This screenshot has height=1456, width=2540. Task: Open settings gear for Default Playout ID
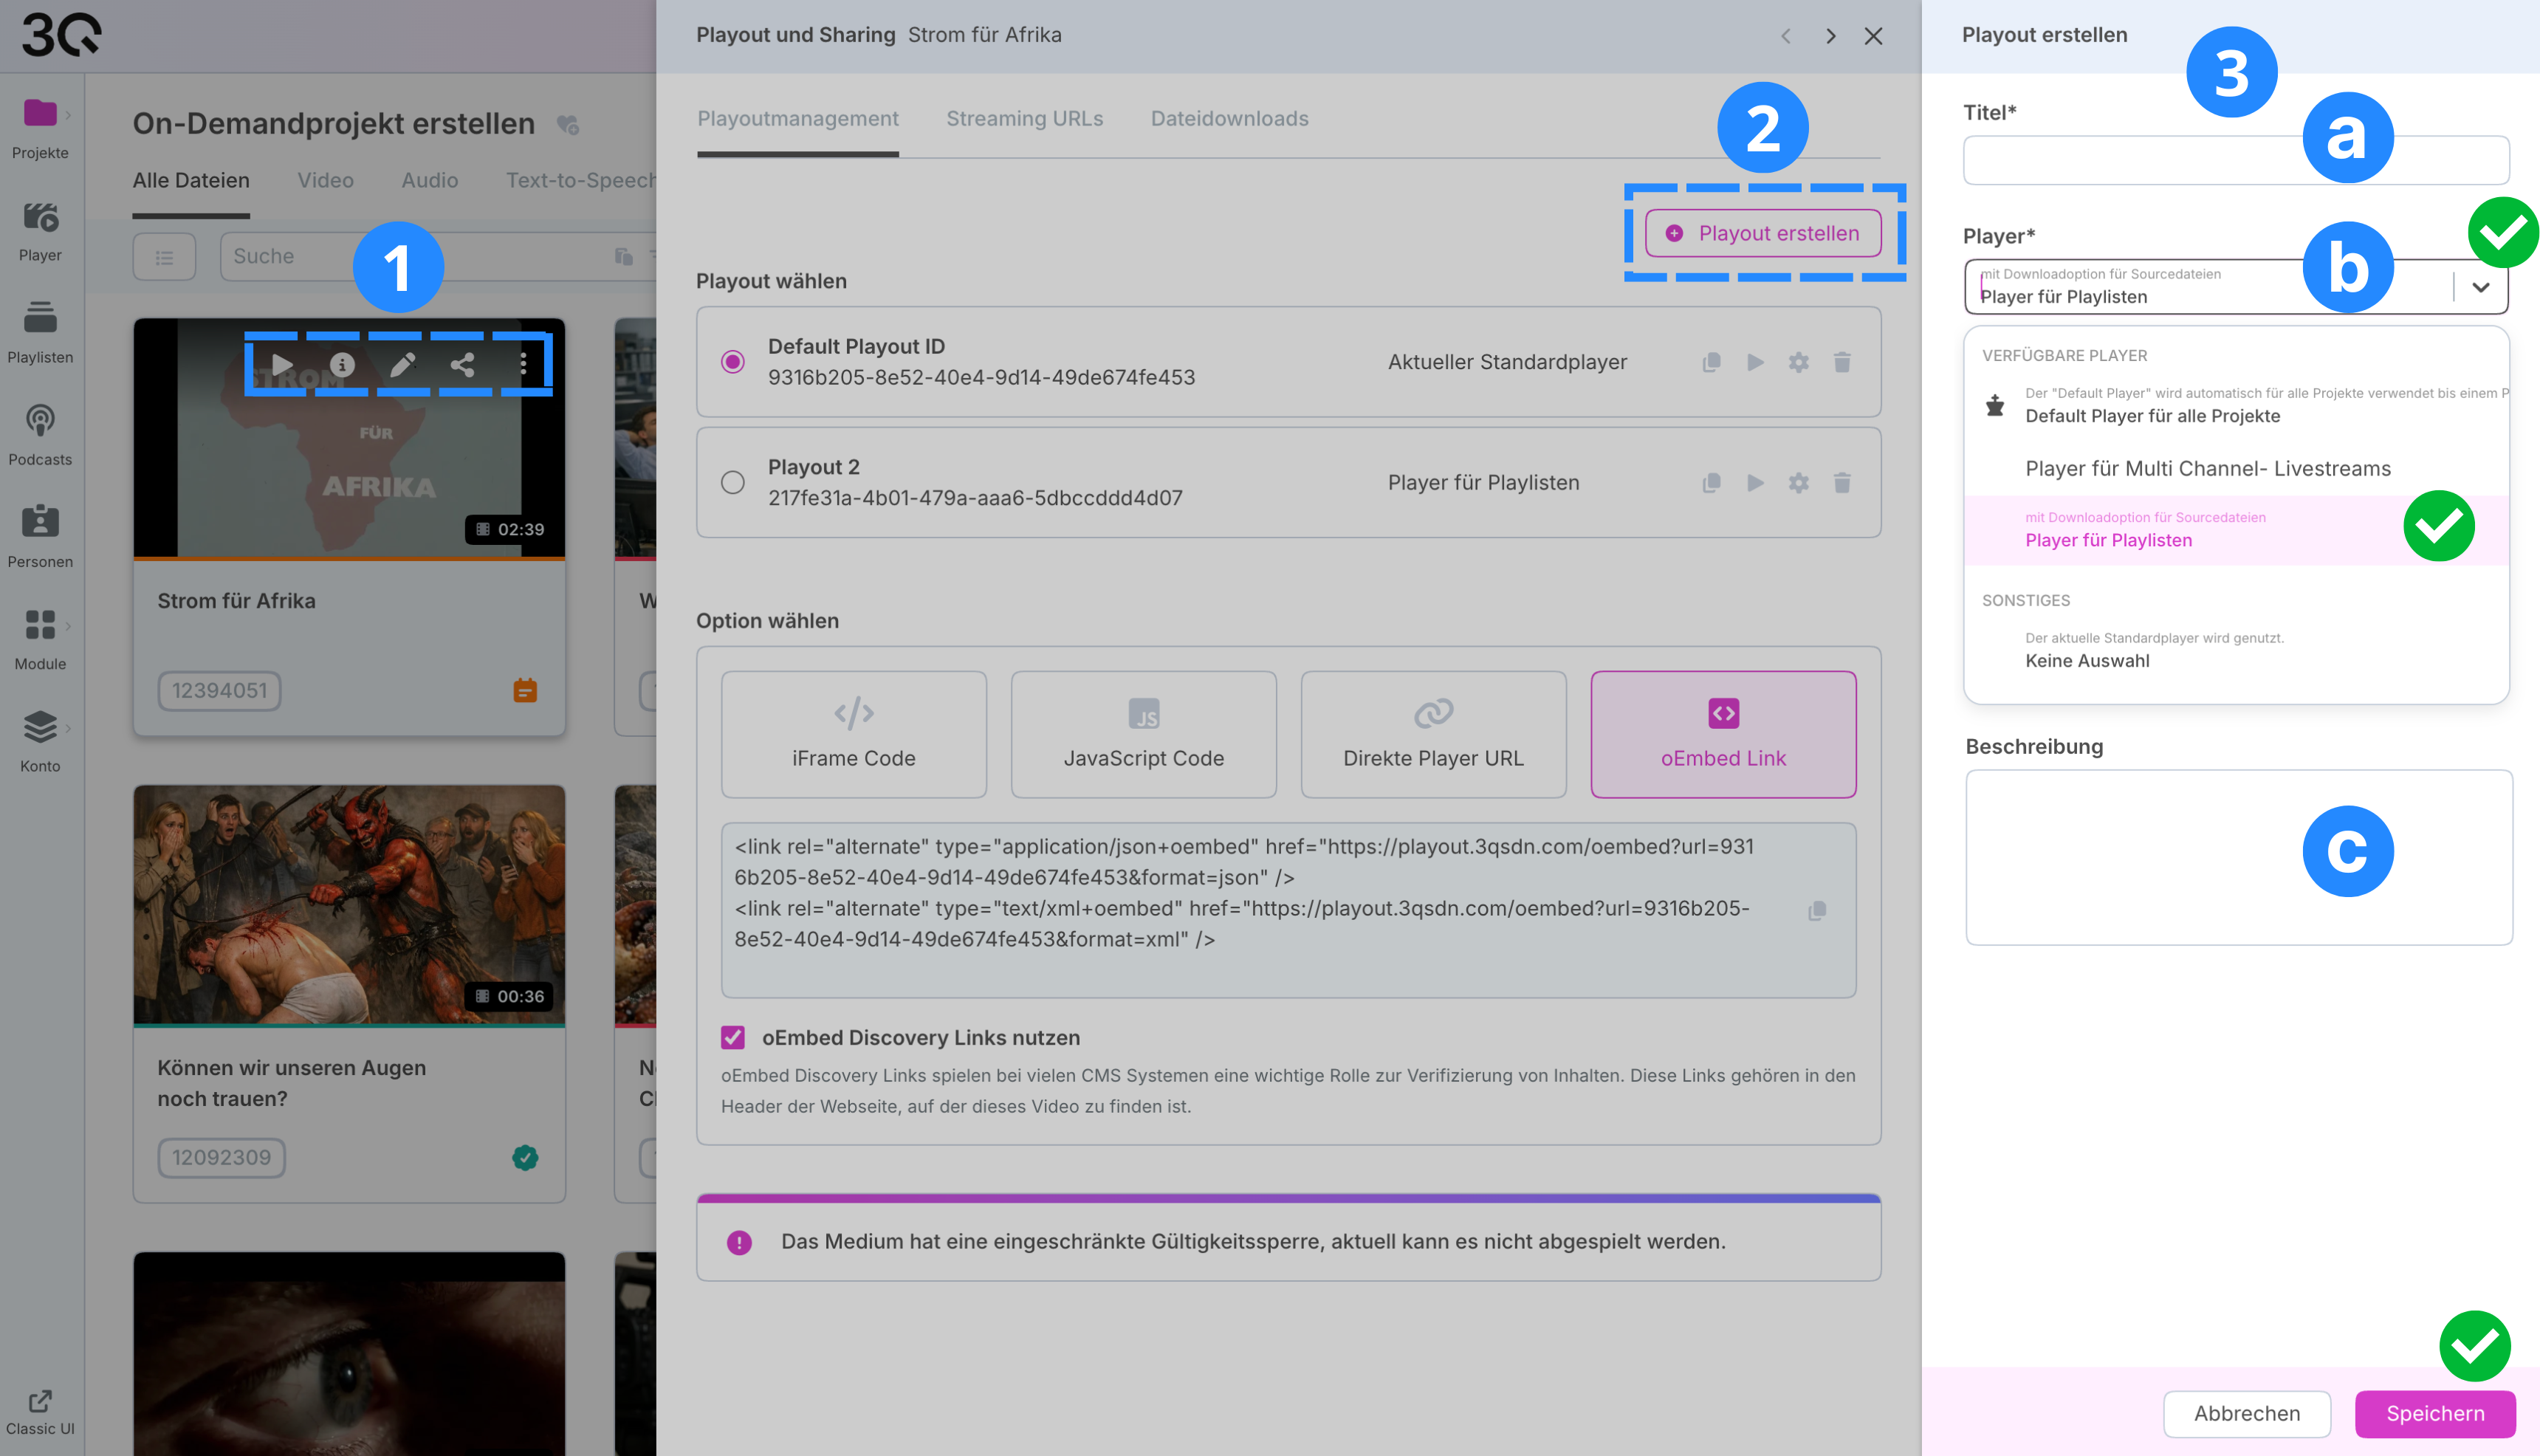pos(1798,362)
